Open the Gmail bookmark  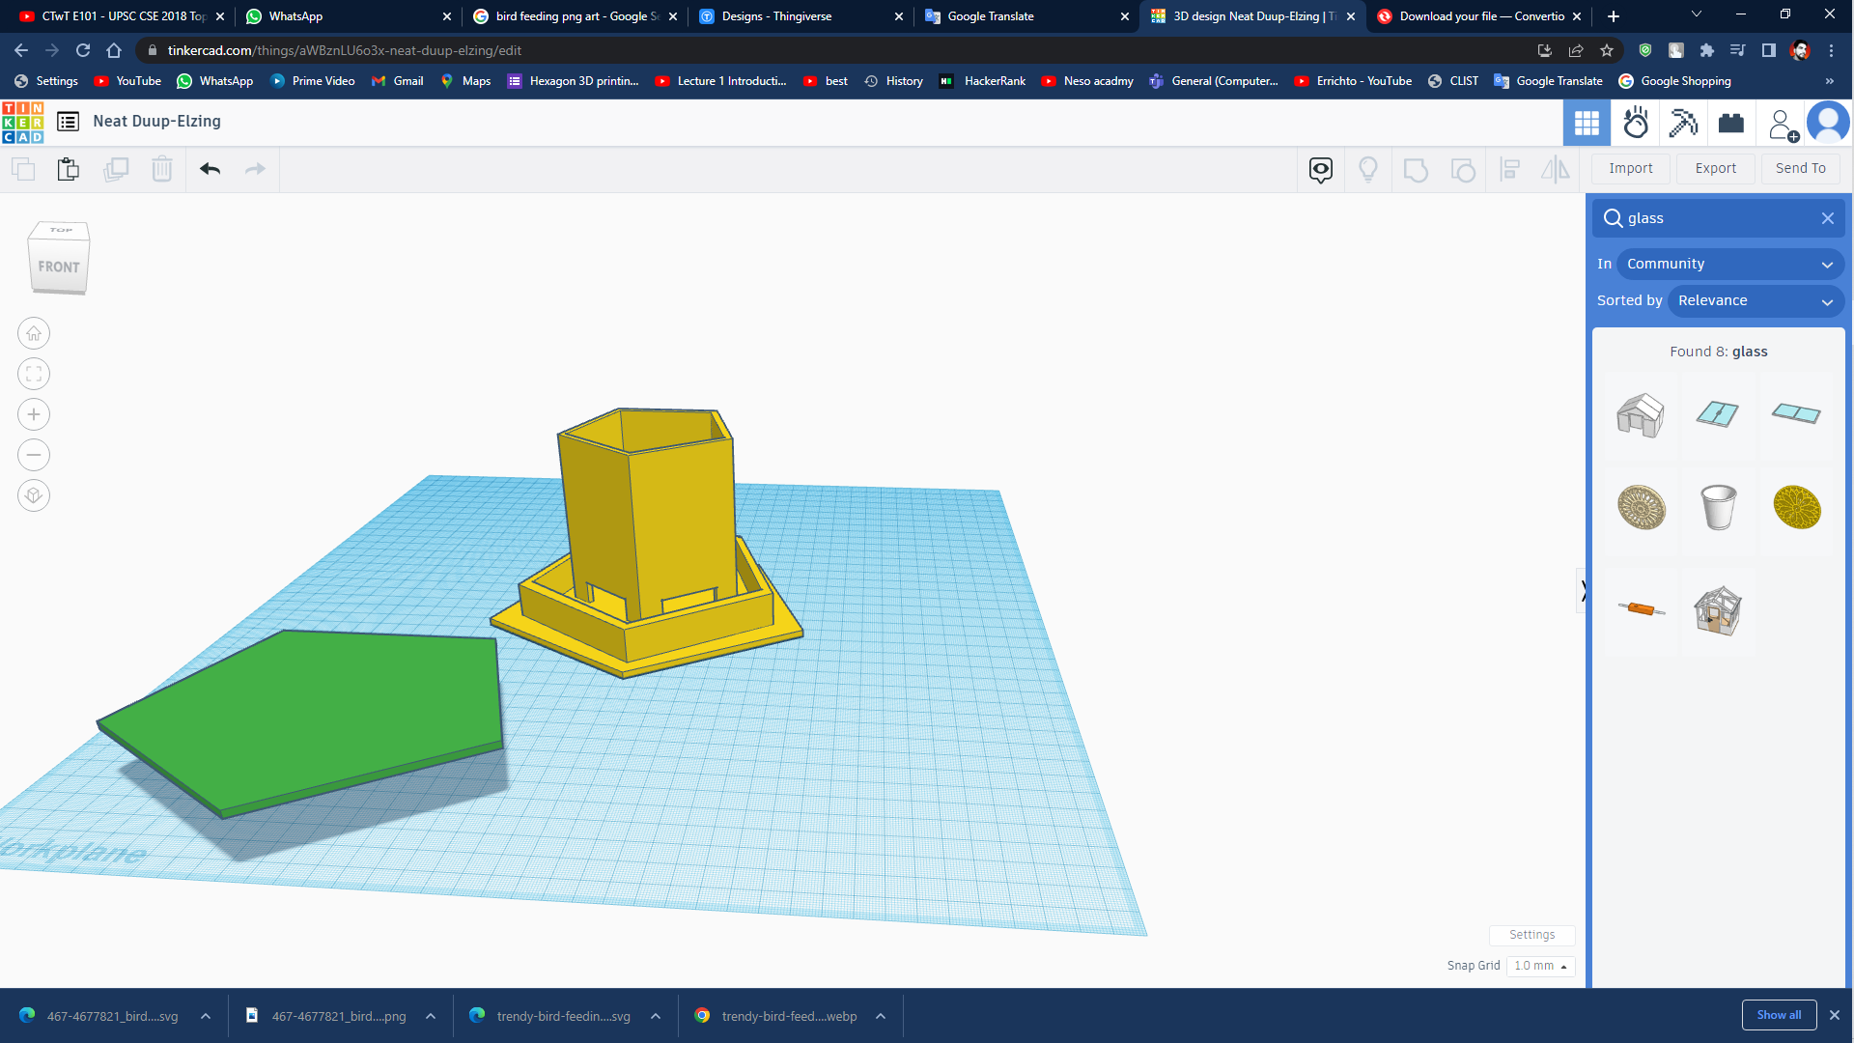pos(398,81)
